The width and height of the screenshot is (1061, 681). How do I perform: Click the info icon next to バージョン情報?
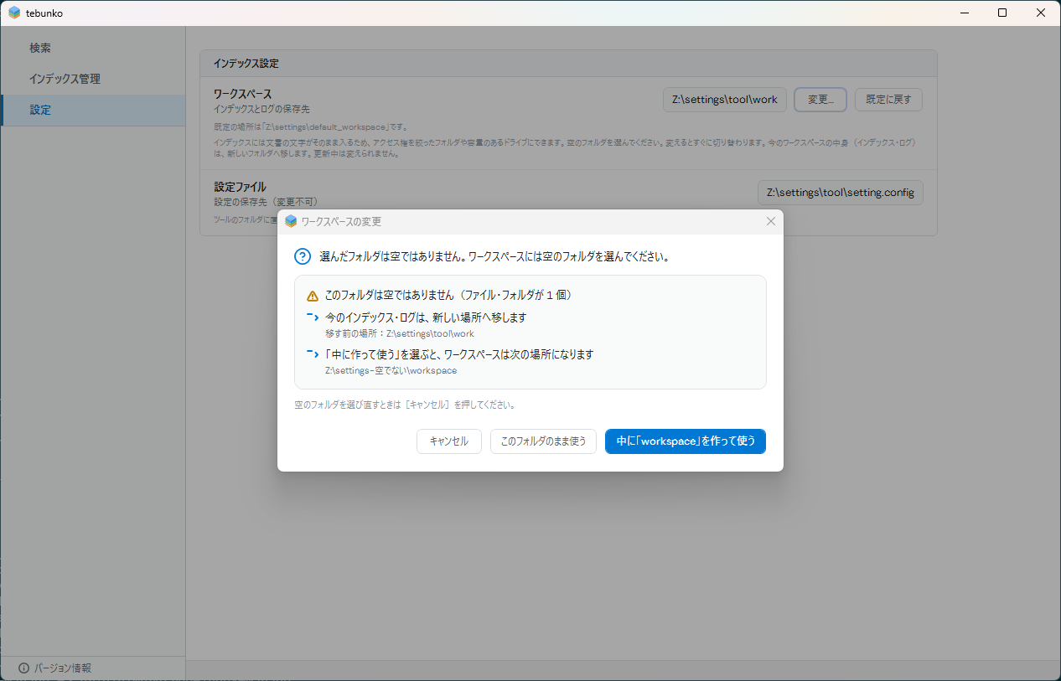(x=23, y=668)
